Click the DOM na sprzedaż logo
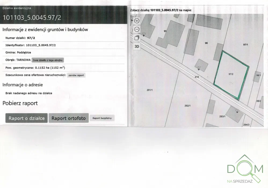The image size is (268, 188). 245,169
